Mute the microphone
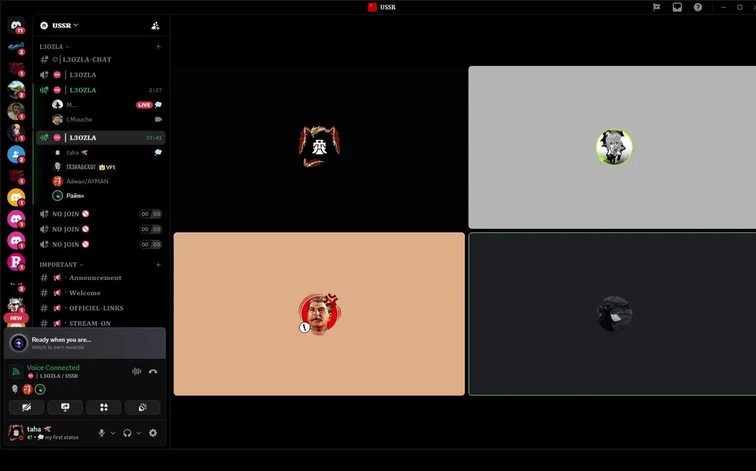756x471 pixels. [x=102, y=433]
